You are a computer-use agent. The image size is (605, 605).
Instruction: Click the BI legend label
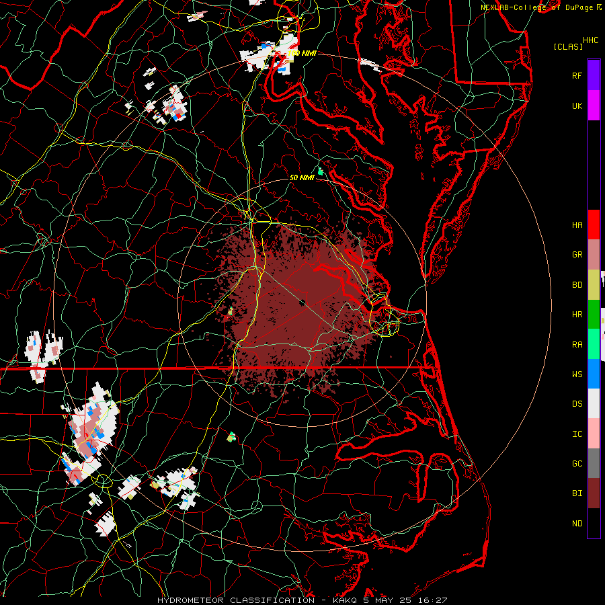577,493
